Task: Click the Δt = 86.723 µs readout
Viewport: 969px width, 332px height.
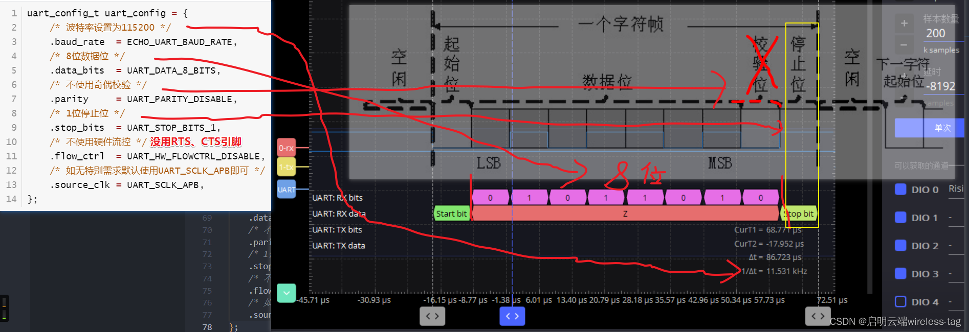Action: point(775,257)
